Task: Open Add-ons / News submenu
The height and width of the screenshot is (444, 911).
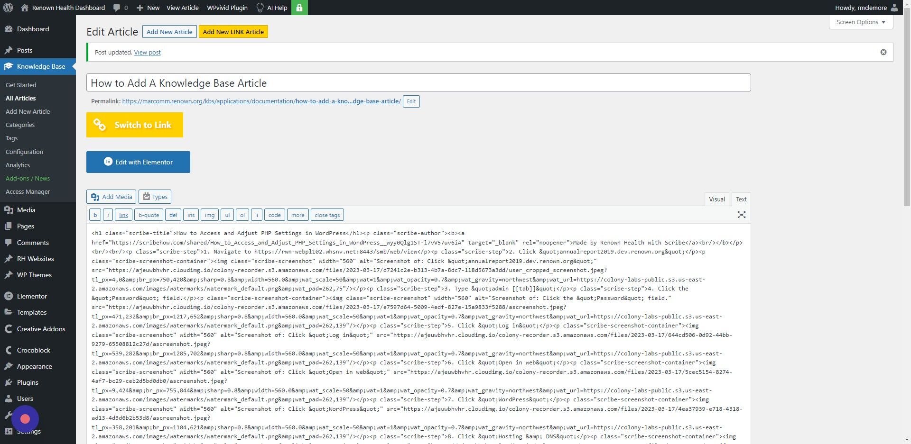Action: coord(28,178)
